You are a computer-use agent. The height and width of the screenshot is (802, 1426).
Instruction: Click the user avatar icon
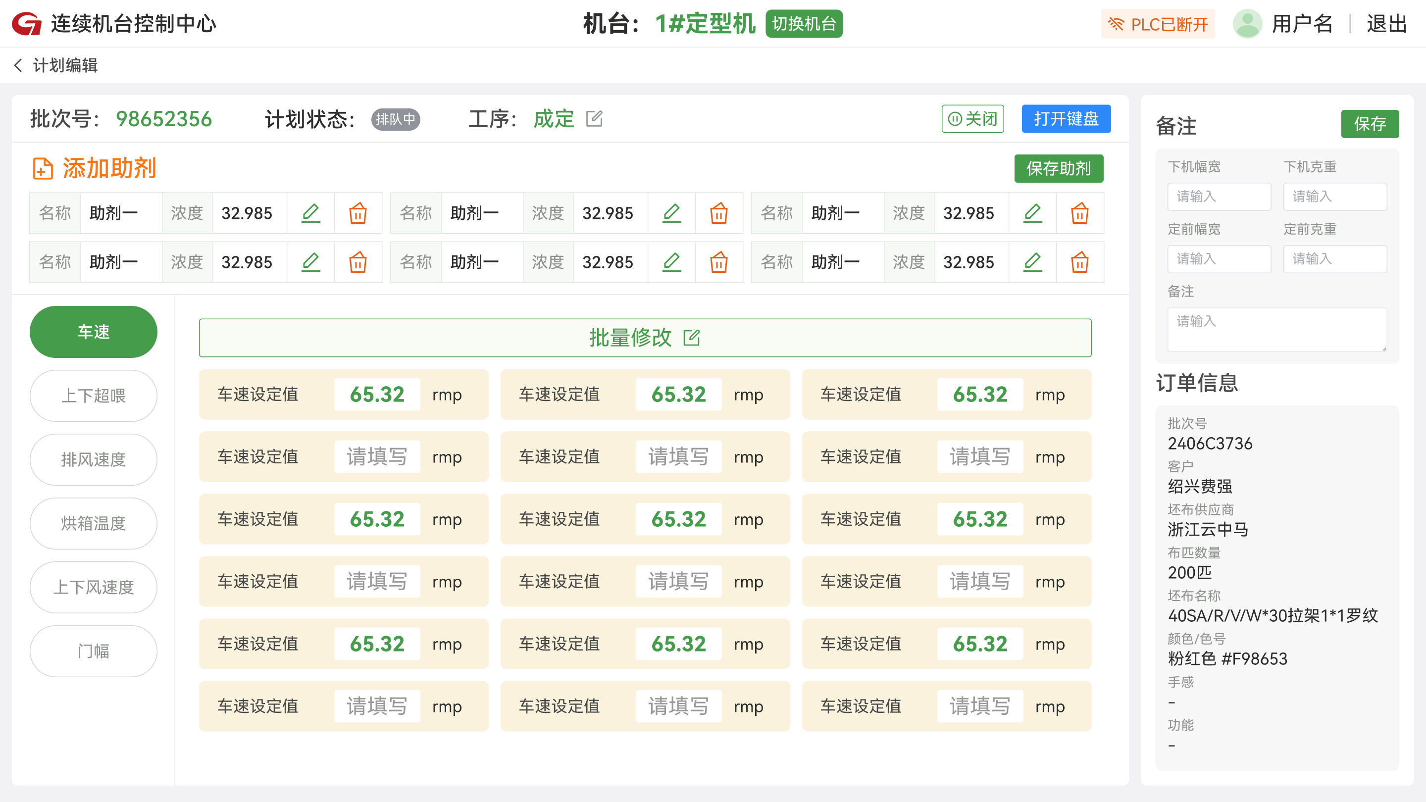1247,24
